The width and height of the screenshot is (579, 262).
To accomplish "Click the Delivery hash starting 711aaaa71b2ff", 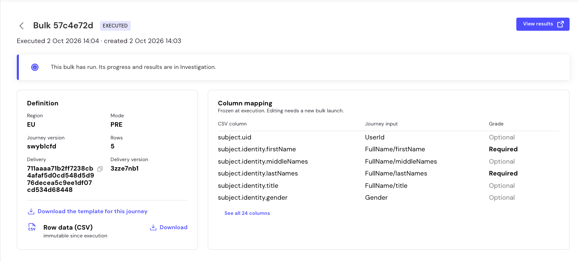I will tap(61, 179).
